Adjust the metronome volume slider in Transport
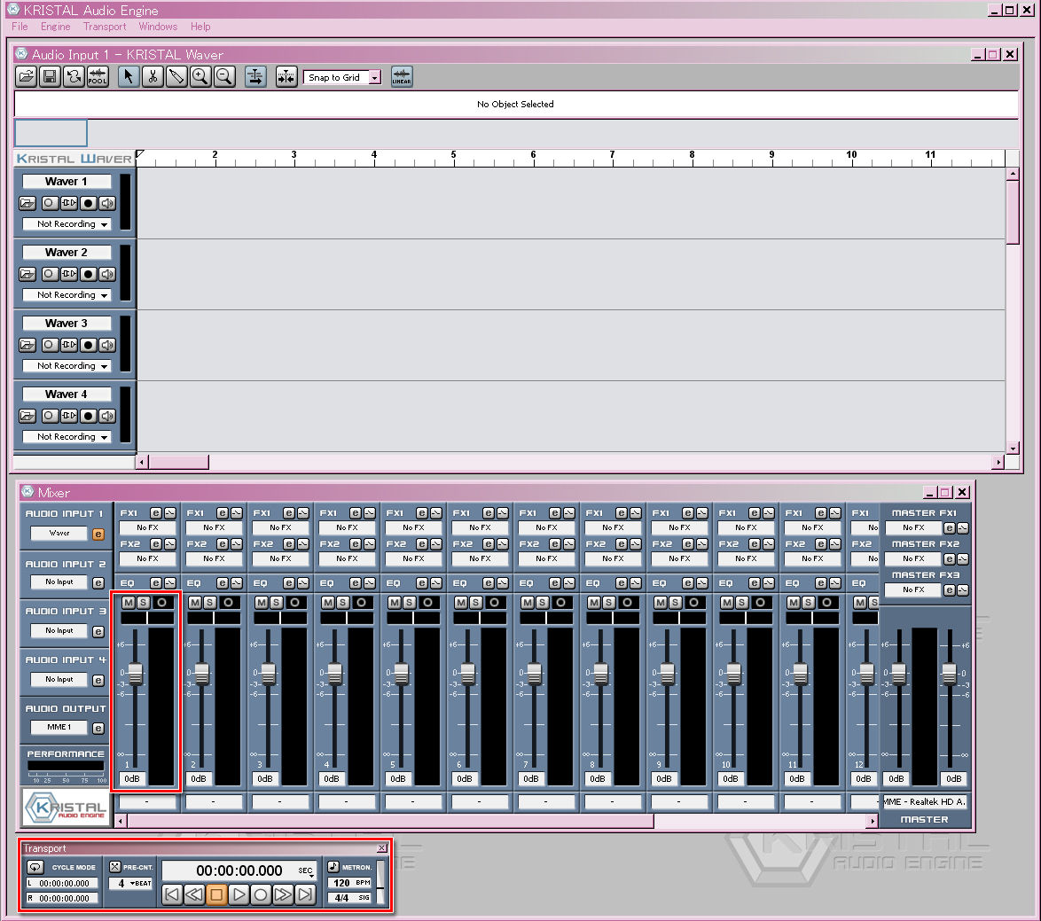The image size is (1041, 921). [x=381, y=883]
